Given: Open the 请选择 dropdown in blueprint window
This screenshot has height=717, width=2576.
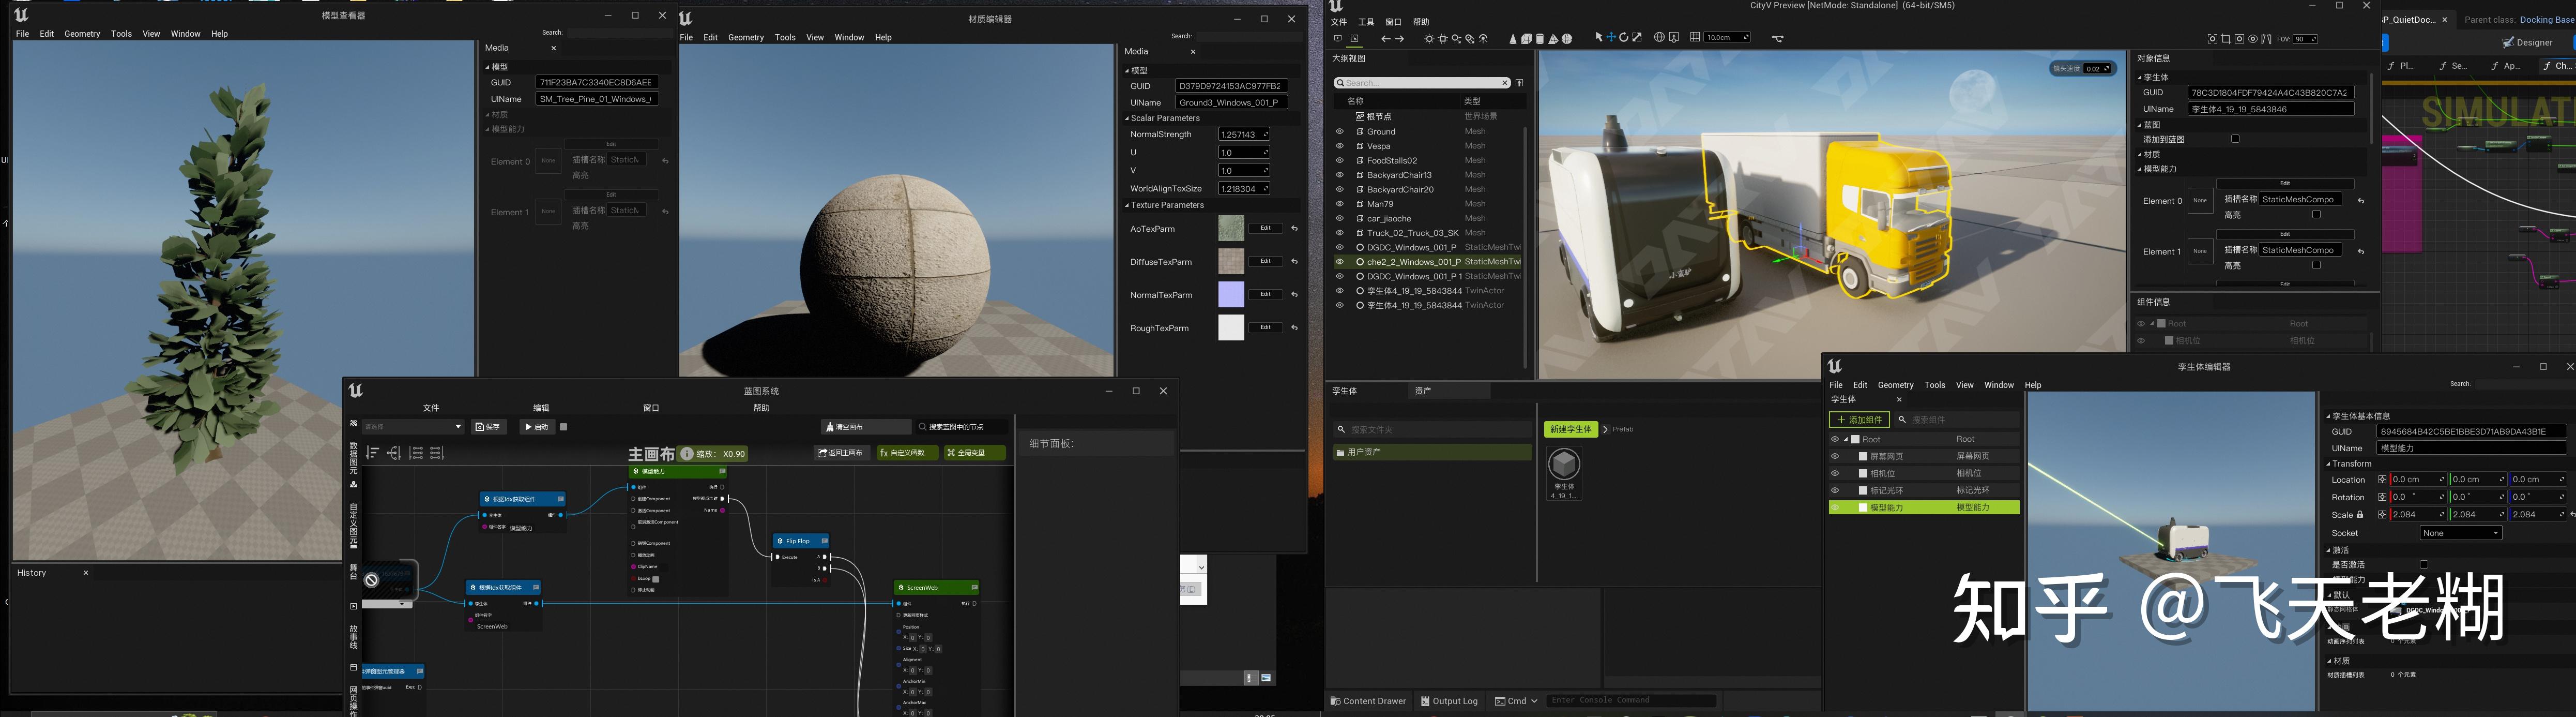Looking at the screenshot, I should click(413, 427).
